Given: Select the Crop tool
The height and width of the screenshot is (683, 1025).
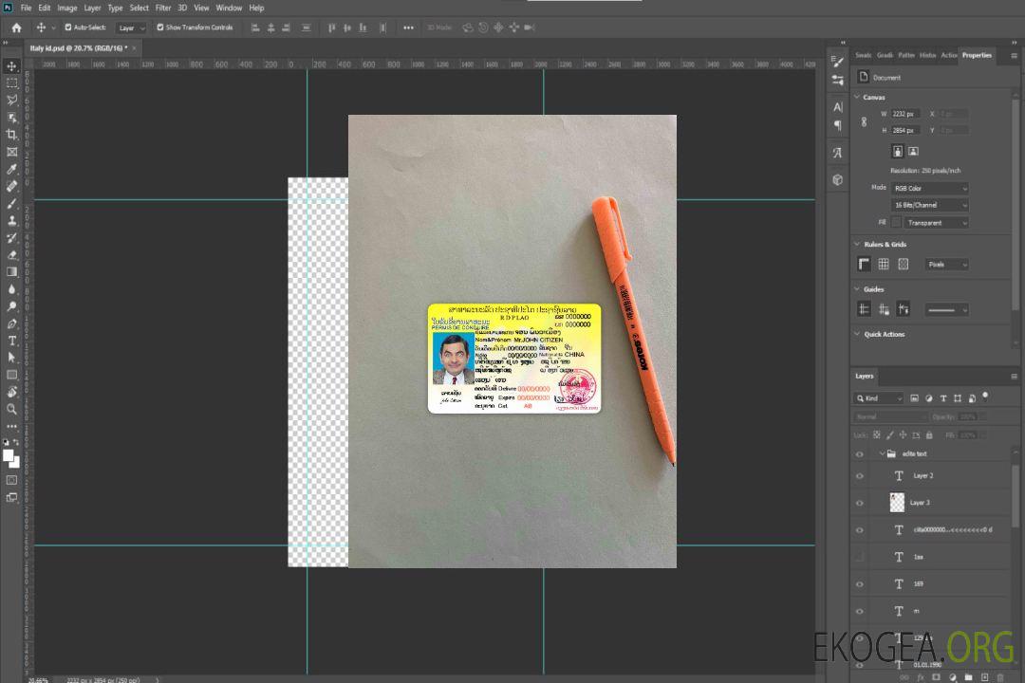Looking at the screenshot, I should point(12,135).
